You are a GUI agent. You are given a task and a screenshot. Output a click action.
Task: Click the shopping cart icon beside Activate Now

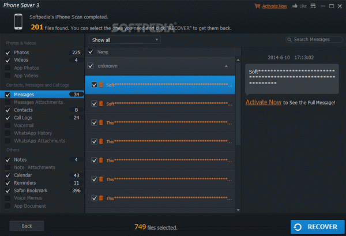[x=257, y=6]
